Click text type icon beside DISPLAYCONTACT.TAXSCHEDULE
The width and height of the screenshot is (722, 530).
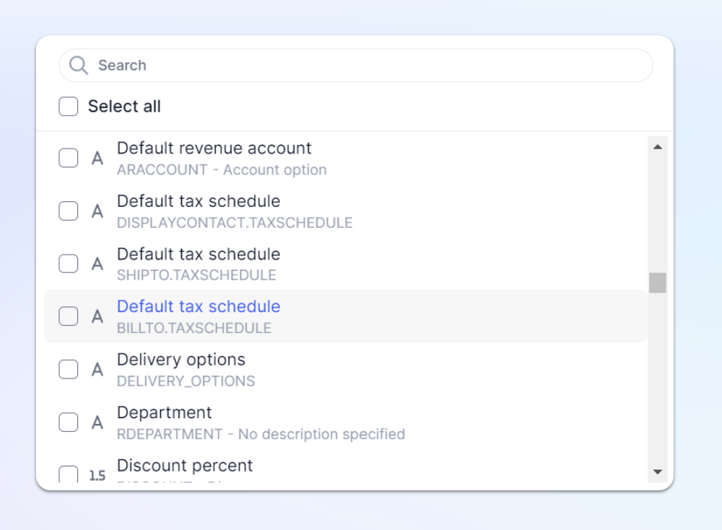97,211
